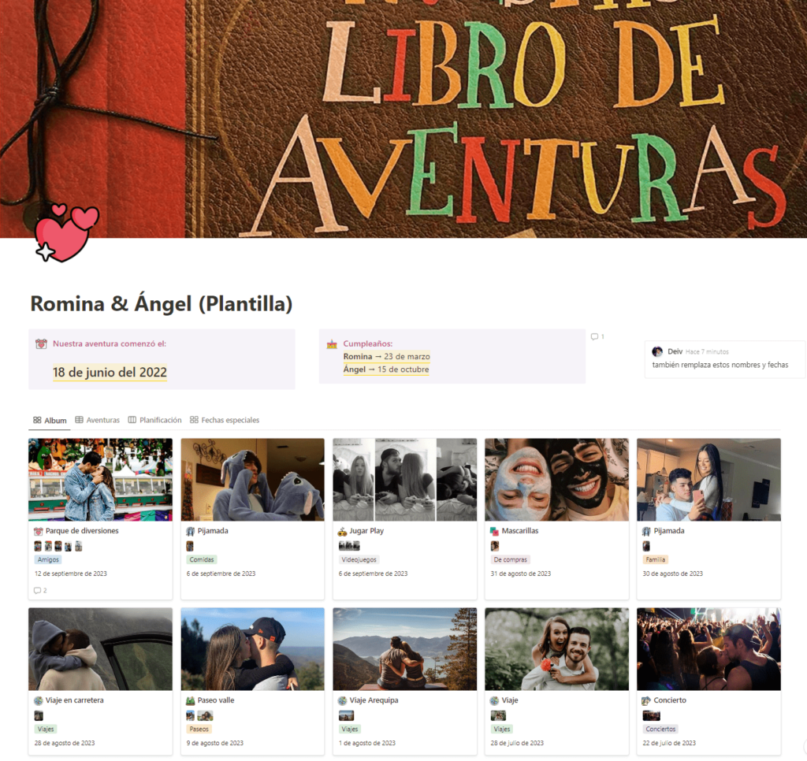The width and height of the screenshot is (807, 761).
Task: Open the Paseo valle card title
Action: tap(216, 700)
